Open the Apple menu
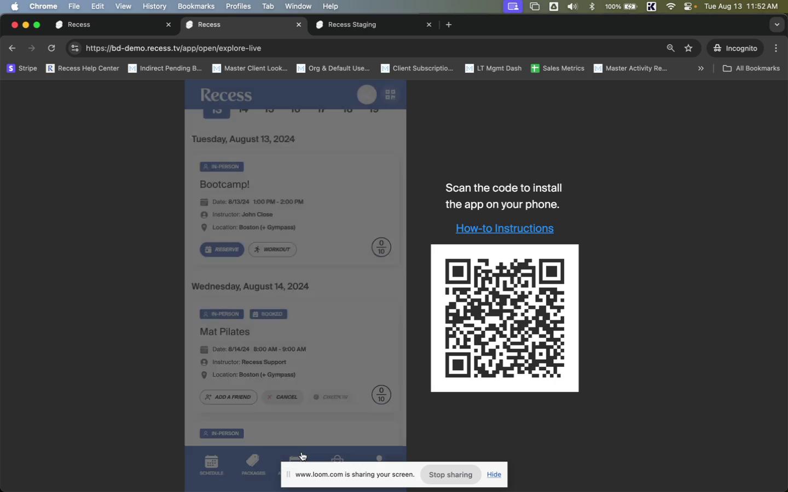Screen dimensions: 788x492 point(15,7)
